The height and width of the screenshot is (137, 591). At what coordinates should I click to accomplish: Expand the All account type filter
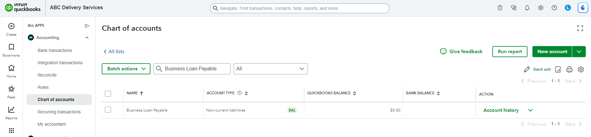(271, 69)
